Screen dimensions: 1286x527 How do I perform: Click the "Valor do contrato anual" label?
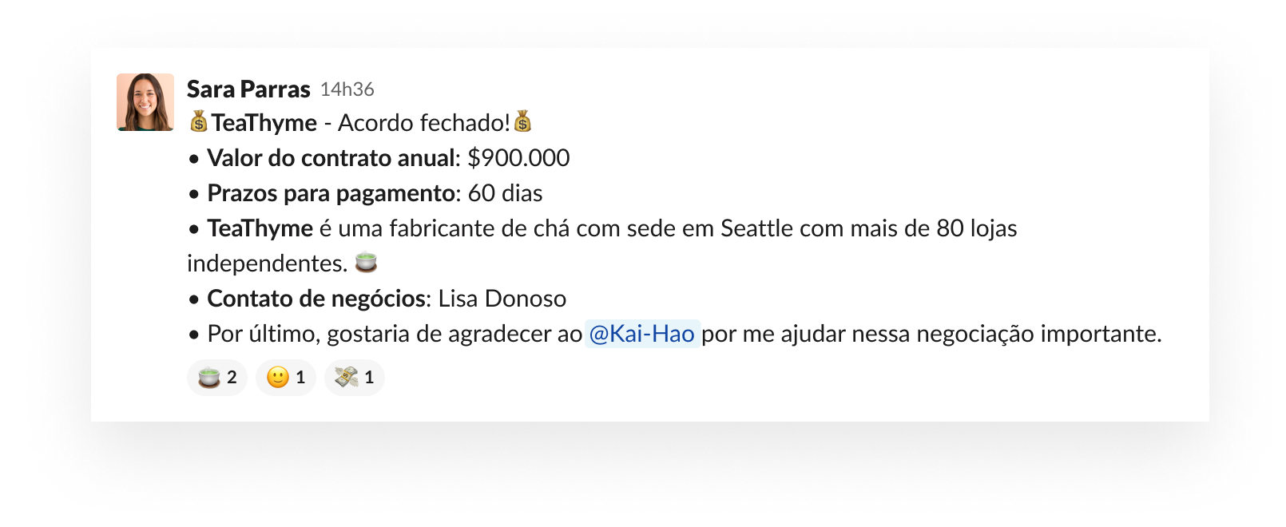click(x=331, y=158)
